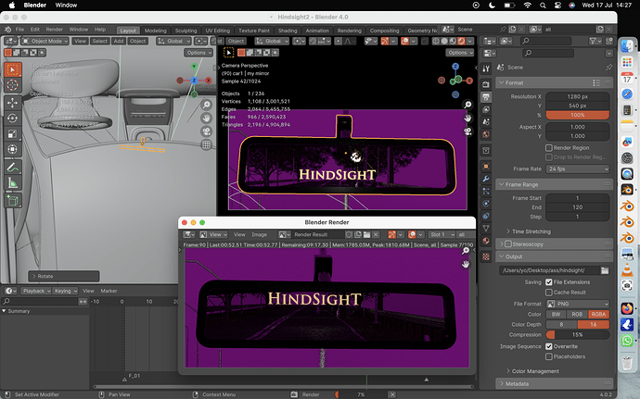Uncheck the File Extensions checkbox

[549, 282]
